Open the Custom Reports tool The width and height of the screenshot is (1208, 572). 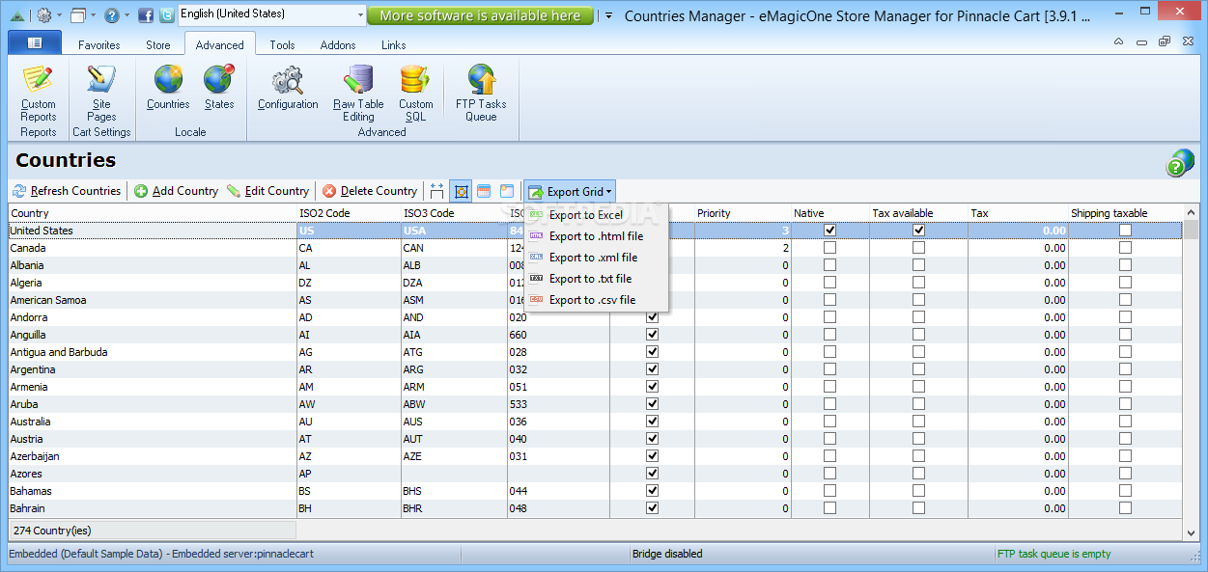click(39, 93)
